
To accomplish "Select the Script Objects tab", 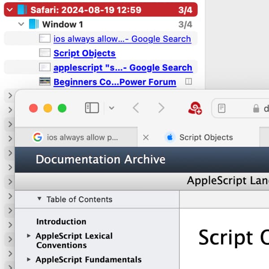I will click(x=199, y=137).
